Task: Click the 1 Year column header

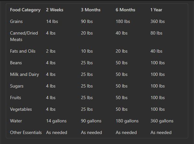Action: coord(156,10)
